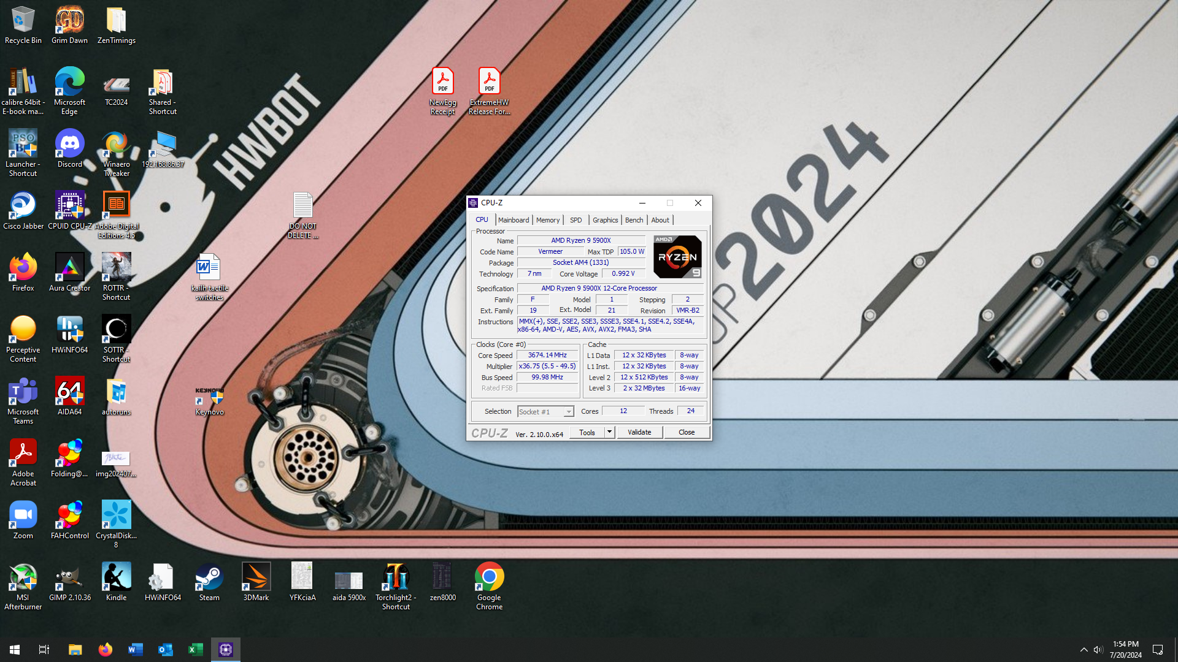Select the Keynovo desktop shortcut
The width and height of the screenshot is (1178, 662).
[x=209, y=400]
